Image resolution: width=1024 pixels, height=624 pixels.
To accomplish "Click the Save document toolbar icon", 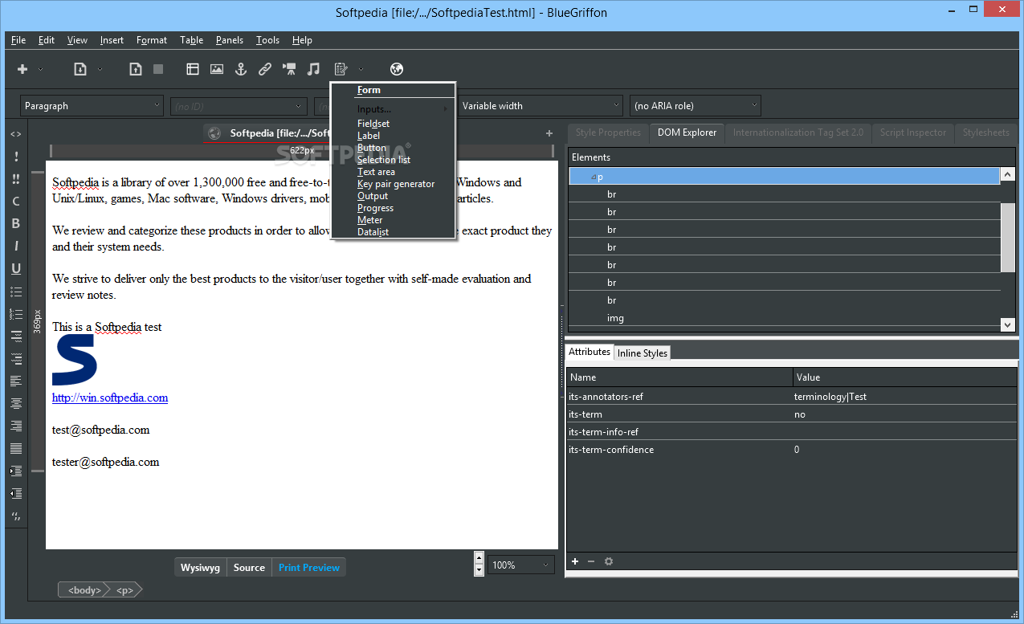I will [136, 69].
